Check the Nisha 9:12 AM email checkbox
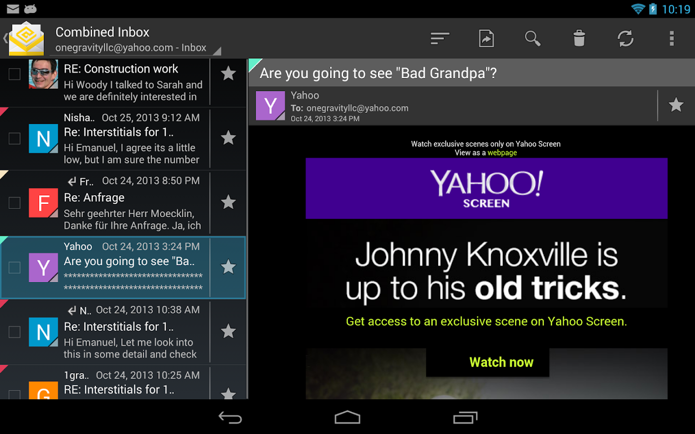This screenshot has width=695, height=434. click(x=14, y=138)
